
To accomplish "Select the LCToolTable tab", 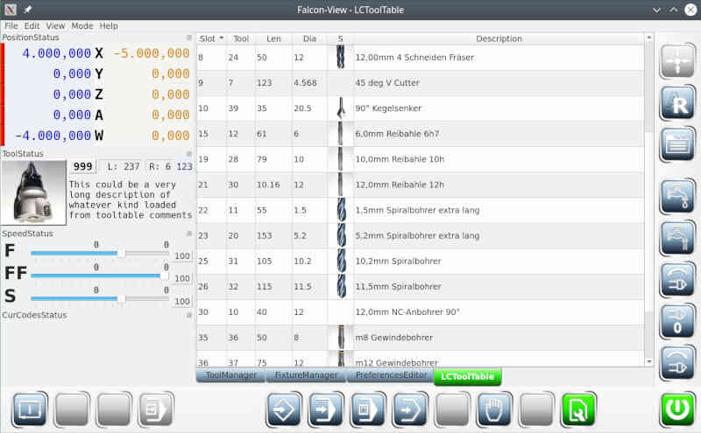I will (x=467, y=376).
